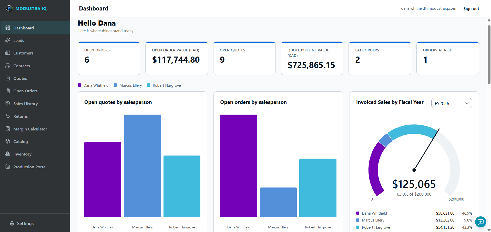
Task: Click Dana Whitfield's bar in open quotes chart
Action: click(x=103, y=179)
